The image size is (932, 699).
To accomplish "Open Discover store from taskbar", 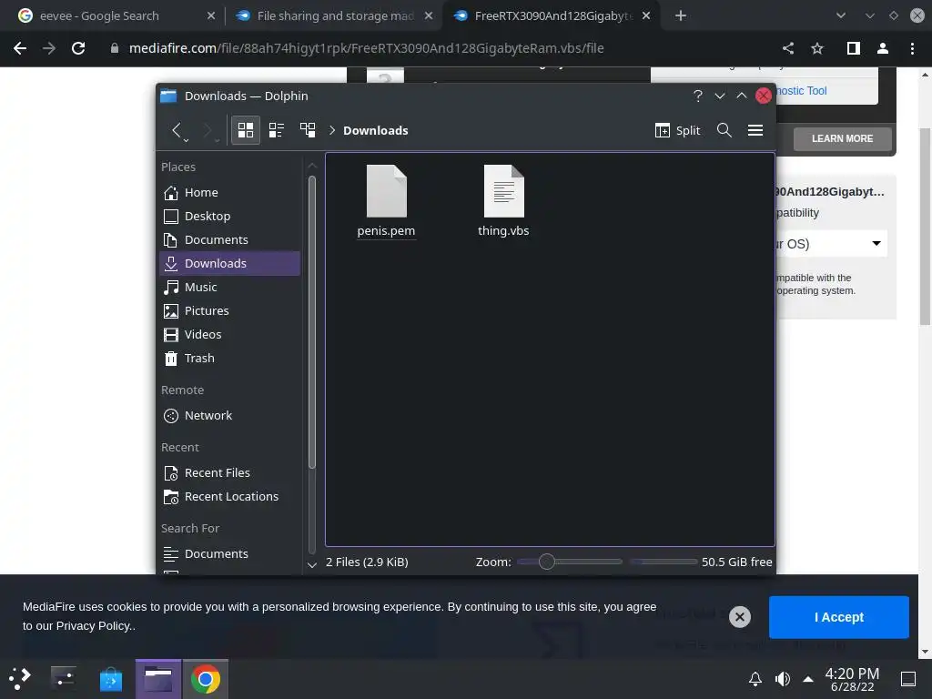I will click(x=110, y=679).
